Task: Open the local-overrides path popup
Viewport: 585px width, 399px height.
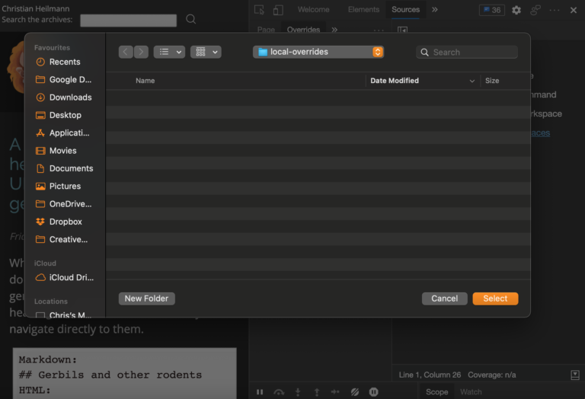Action: (x=318, y=52)
